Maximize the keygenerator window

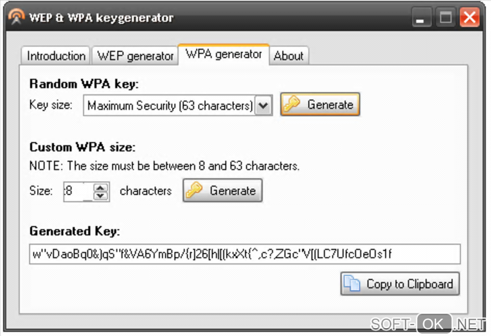(446, 19)
